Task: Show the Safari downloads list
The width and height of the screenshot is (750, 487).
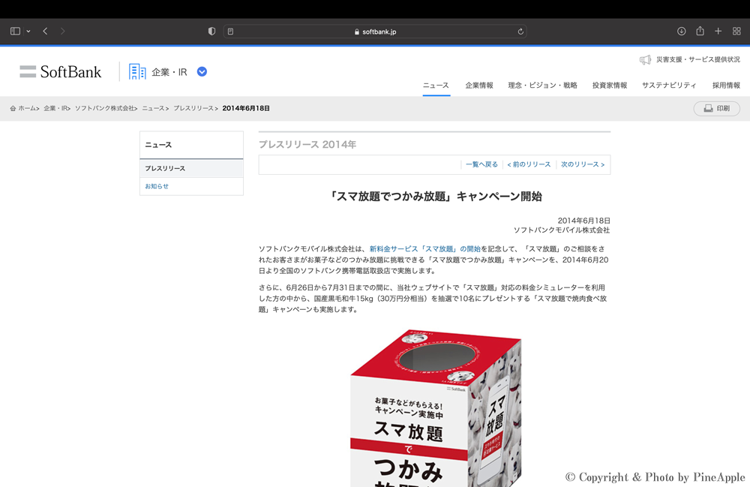Action: pos(681,32)
